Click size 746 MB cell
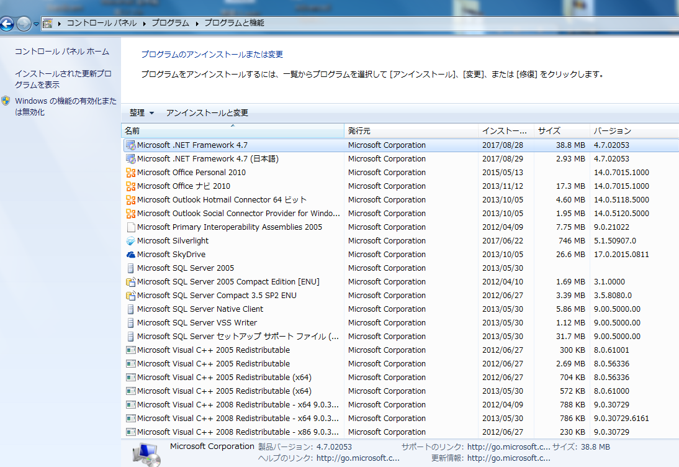The height and width of the screenshot is (467, 679). [572, 241]
